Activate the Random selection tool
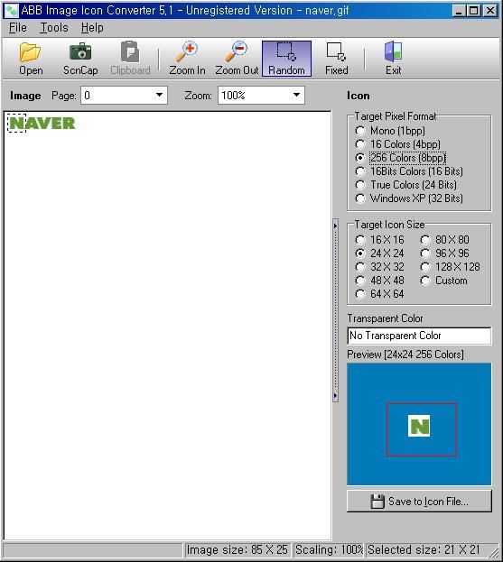Viewport: 503px width, 562px height. [x=286, y=59]
